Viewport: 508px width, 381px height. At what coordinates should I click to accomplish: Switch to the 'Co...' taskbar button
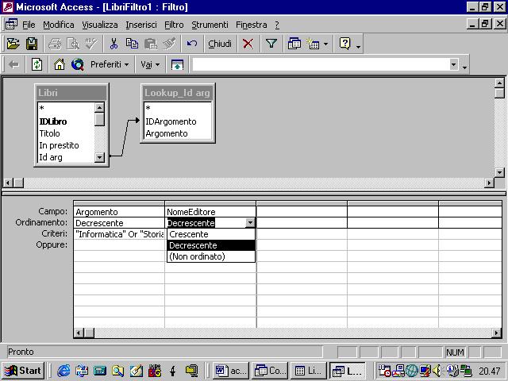pyautogui.click(x=270, y=371)
